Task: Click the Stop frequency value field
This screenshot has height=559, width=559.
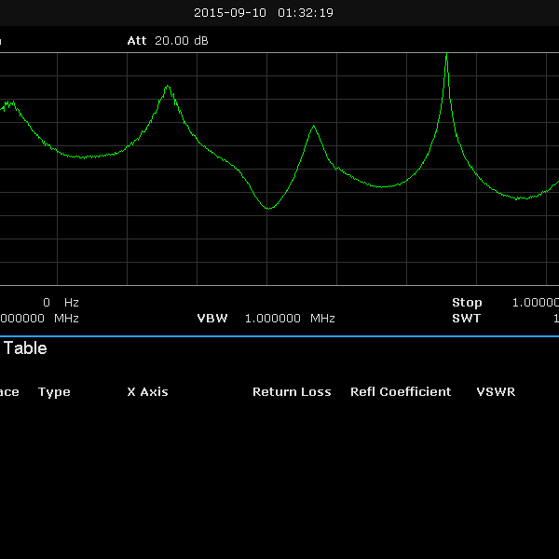Action: 536,303
